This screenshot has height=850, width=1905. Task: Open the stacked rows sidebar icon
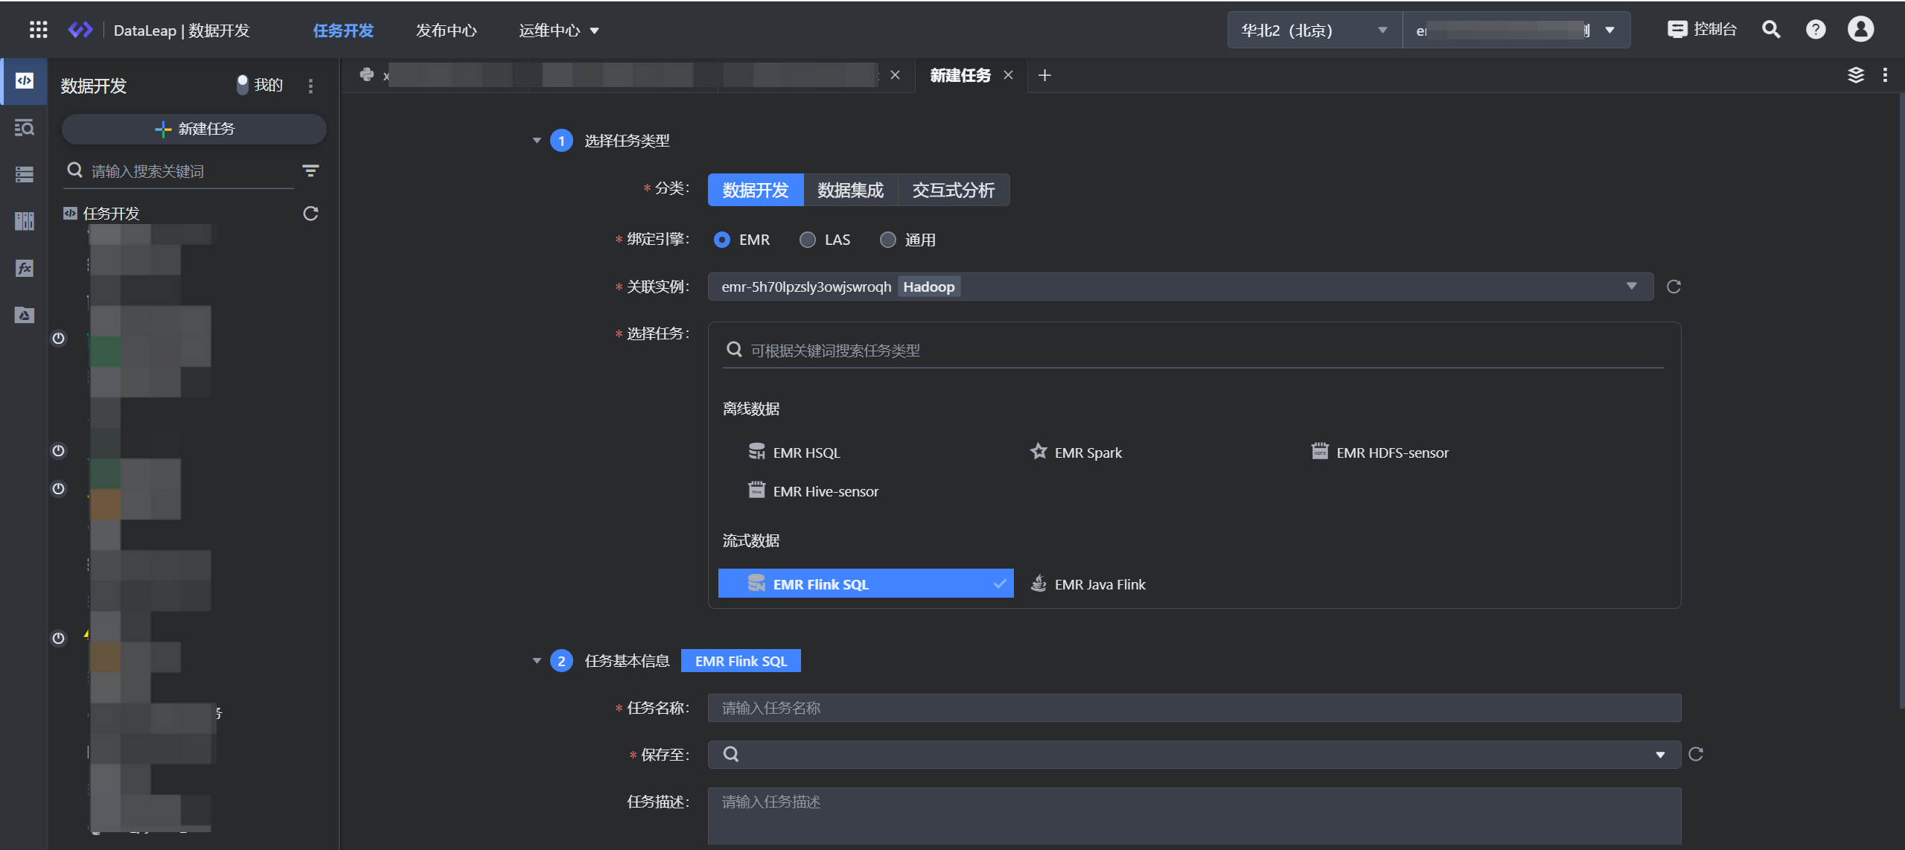[24, 174]
